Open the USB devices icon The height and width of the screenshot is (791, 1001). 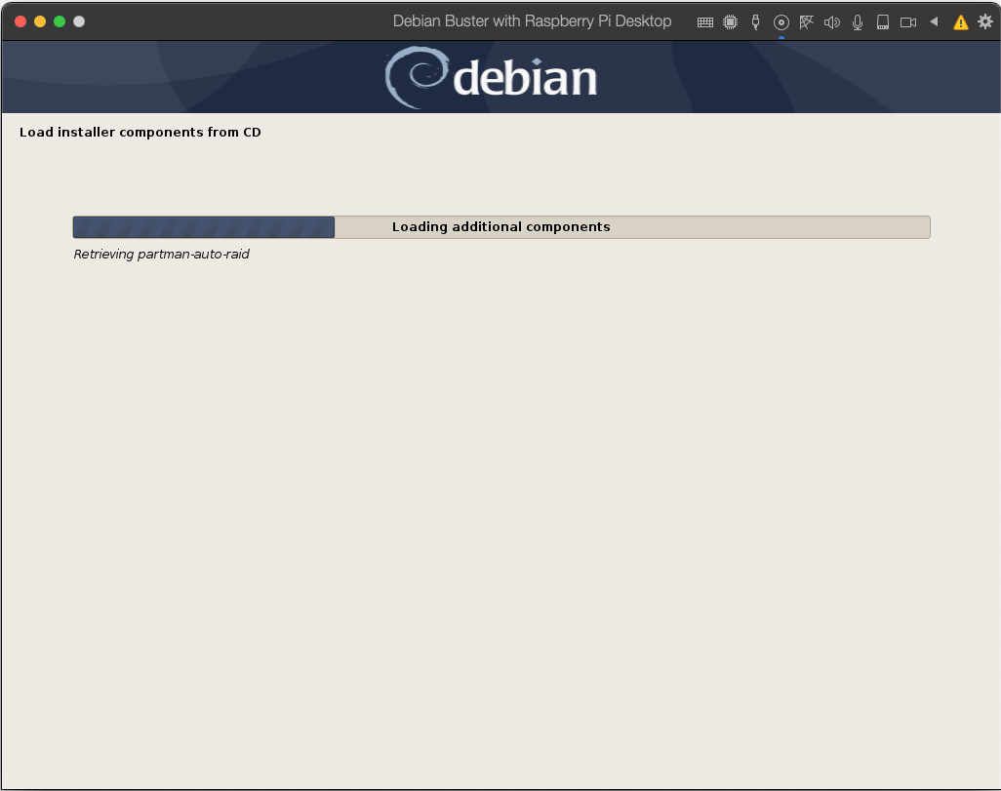click(x=755, y=22)
